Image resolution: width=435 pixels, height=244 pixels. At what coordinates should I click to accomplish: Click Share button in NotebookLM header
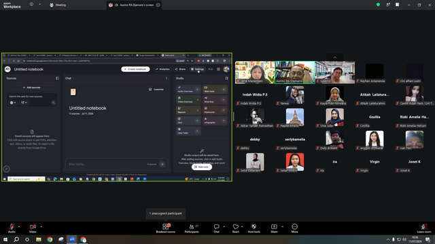coord(180,69)
